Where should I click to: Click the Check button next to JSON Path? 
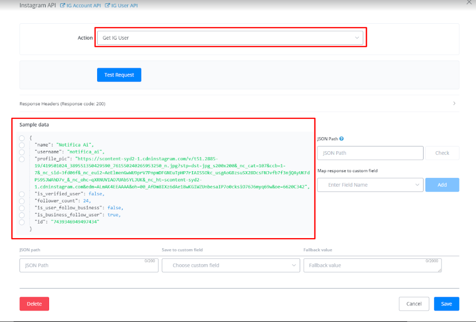(442, 153)
